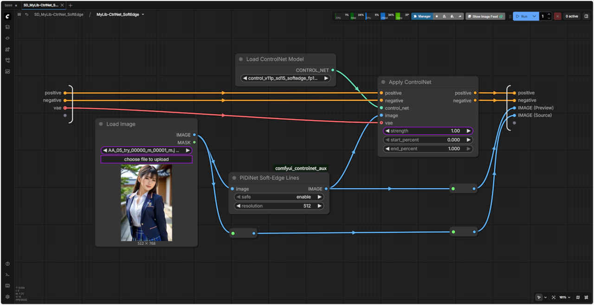This screenshot has width=594, height=305.
Task: Click choose file to upload button
Action: (146, 159)
